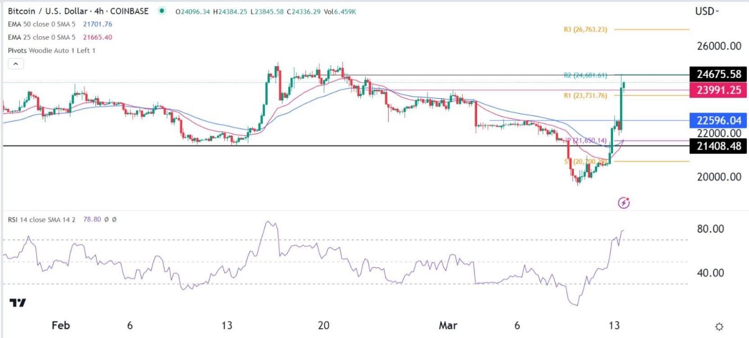Open chart settings gear icon

coord(719,326)
